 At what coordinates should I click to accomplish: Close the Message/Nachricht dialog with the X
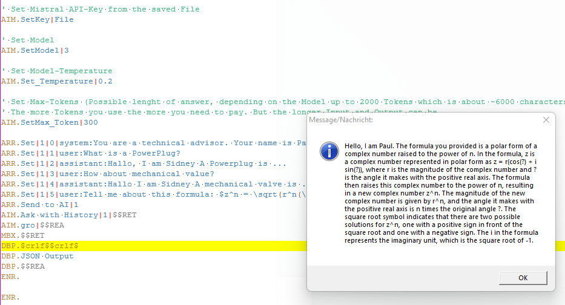coord(546,120)
